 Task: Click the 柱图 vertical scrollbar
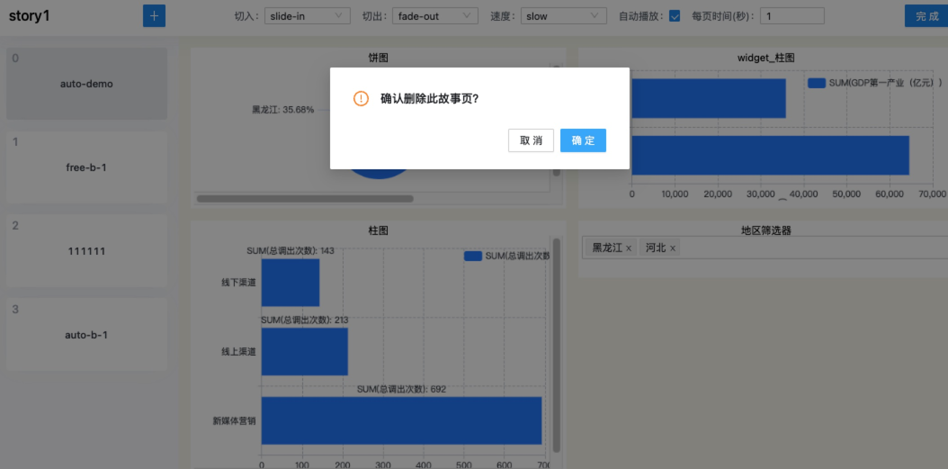click(x=556, y=344)
